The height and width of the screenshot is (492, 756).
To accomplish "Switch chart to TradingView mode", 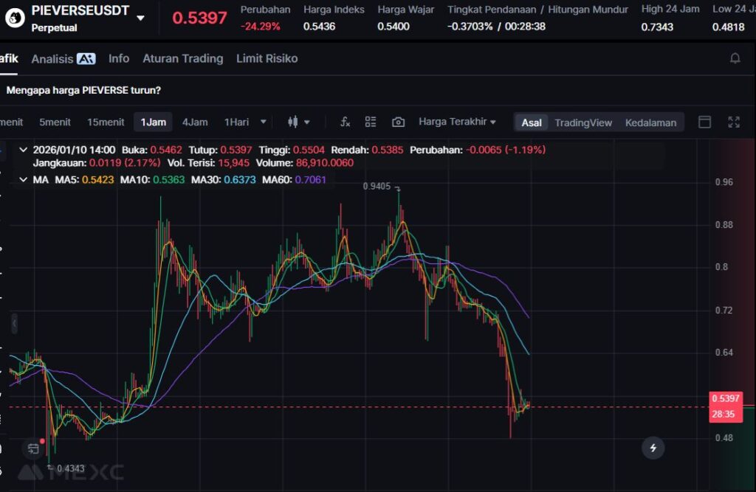I will [x=583, y=122].
